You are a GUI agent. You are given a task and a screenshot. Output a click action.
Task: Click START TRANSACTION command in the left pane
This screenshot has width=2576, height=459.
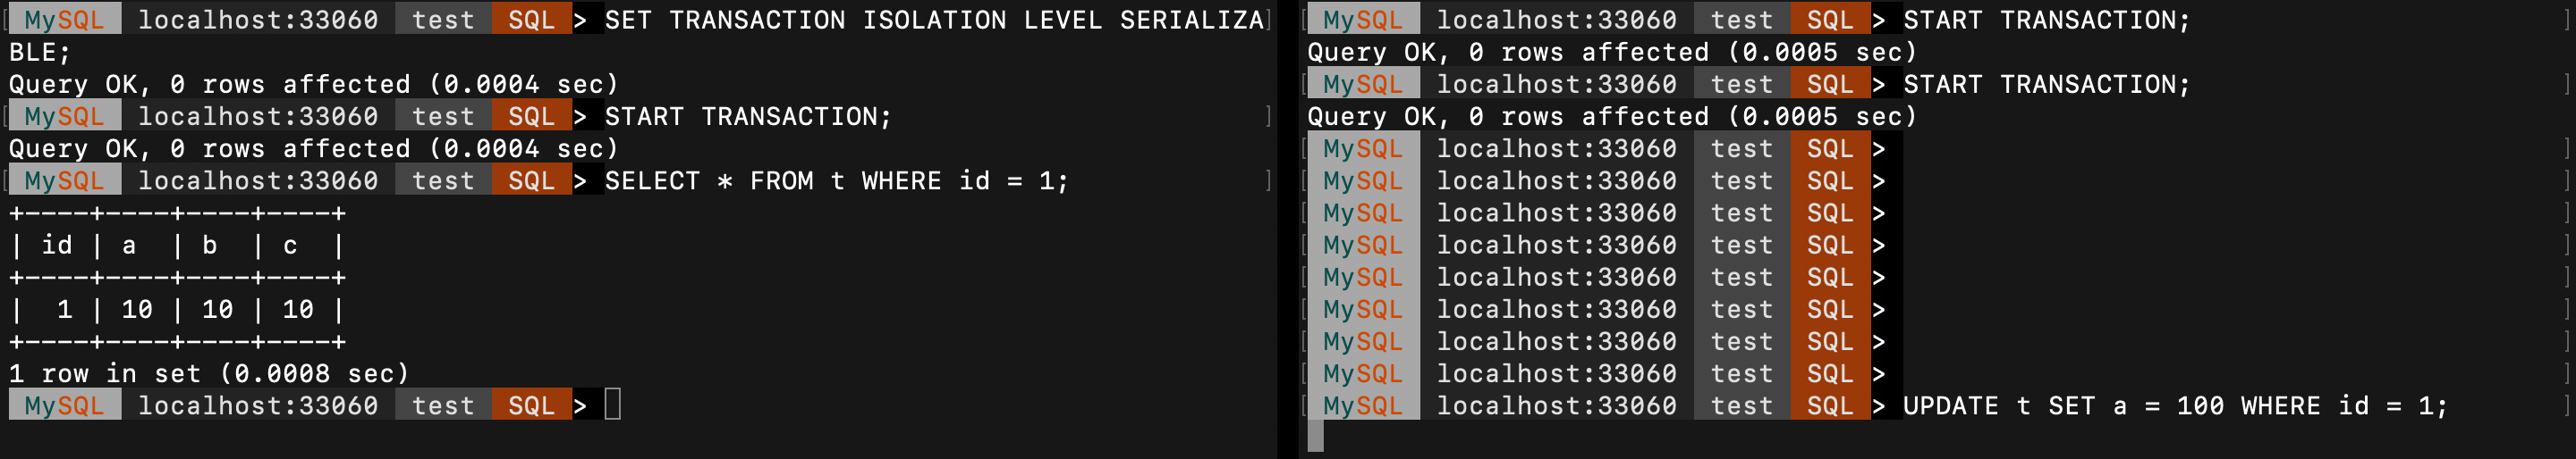[x=747, y=117]
